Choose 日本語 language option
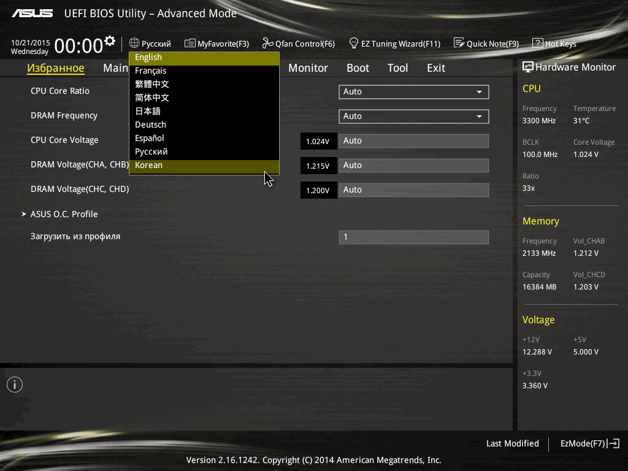This screenshot has width=628, height=471. pyautogui.click(x=204, y=112)
